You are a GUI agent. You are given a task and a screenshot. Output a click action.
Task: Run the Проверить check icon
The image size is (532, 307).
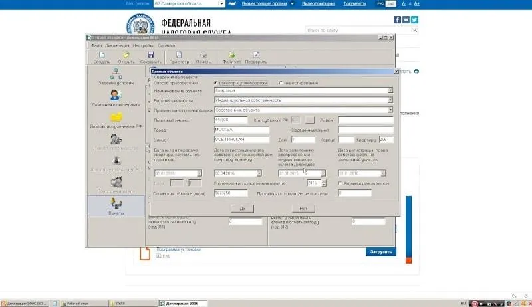pos(256,56)
